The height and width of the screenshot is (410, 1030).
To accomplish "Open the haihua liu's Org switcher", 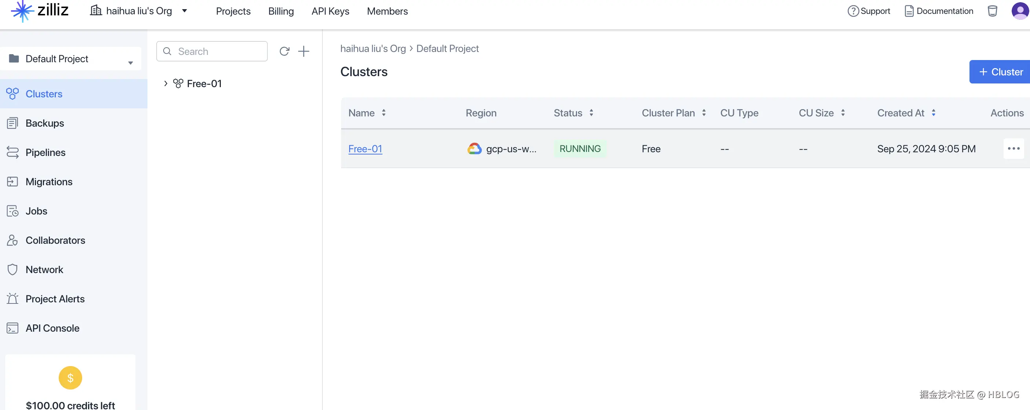I will (x=138, y=11).
